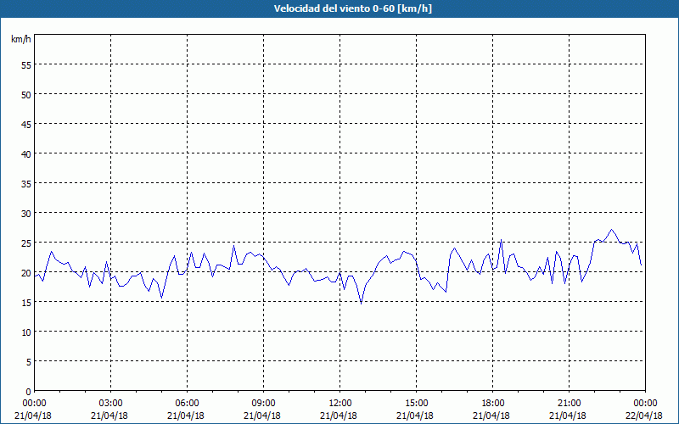The height and width of the screenshot is (424, 679).
Task: Click the '21:00' time label
Action: pyautogui.click(x=569, y=404)
